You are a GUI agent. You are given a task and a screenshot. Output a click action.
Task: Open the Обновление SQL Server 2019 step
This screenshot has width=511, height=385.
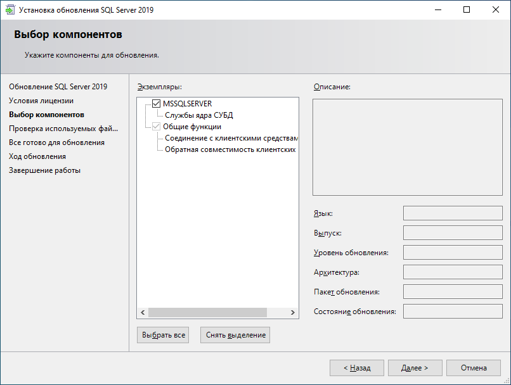58,87
